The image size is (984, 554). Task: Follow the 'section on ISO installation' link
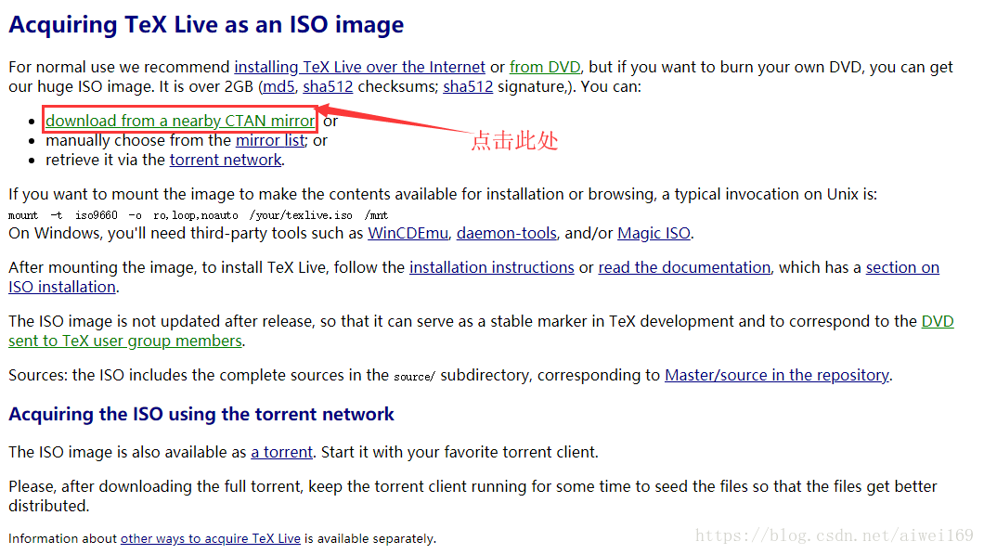click(x=902, y=267)
